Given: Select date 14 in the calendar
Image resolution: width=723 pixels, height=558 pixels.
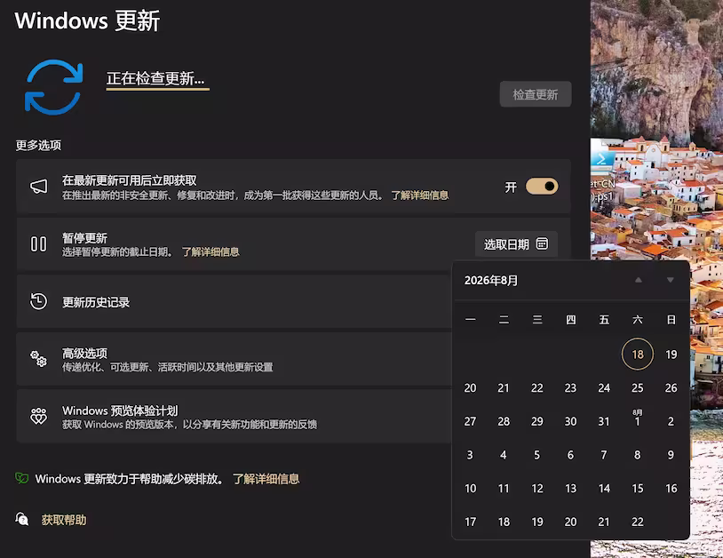Looking at the screenshot, I should pyautogui.click(x=604, y=489).
